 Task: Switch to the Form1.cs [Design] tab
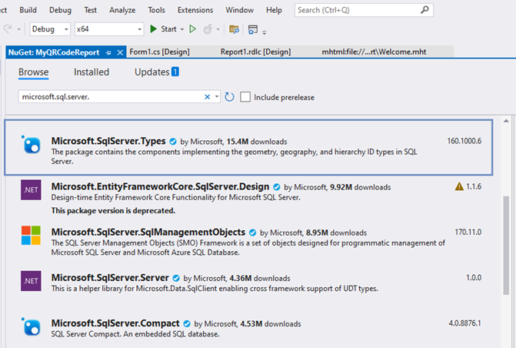(160, 52)
